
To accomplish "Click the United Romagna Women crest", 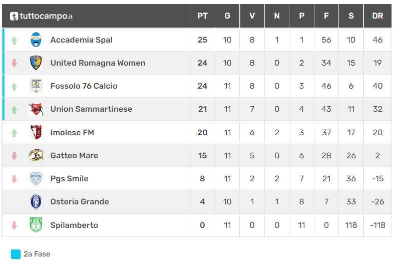I will pos(36,63).
